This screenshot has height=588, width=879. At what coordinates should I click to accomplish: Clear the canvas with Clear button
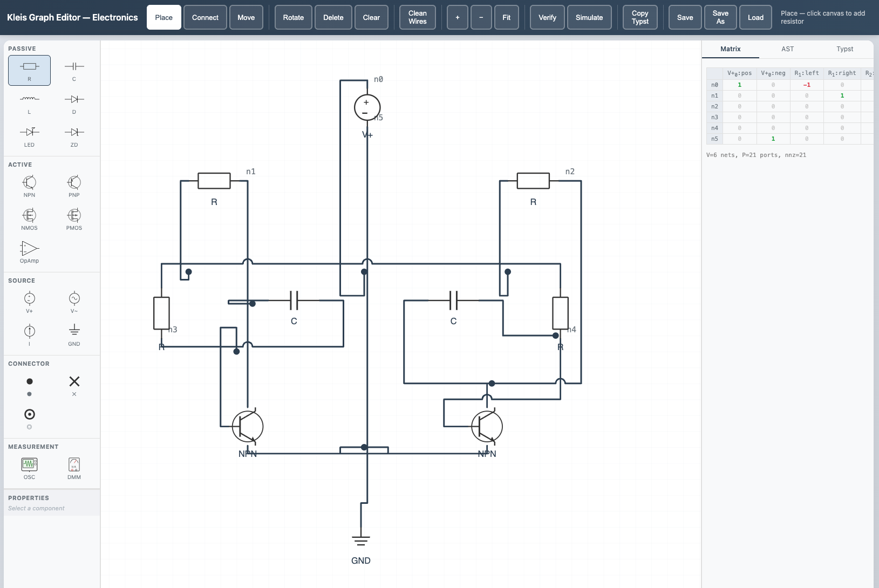tap(371, 17)
